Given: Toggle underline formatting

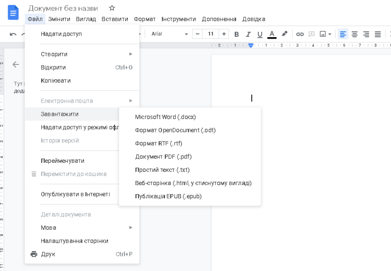Looking at the screenshot, I should point(259,34).
